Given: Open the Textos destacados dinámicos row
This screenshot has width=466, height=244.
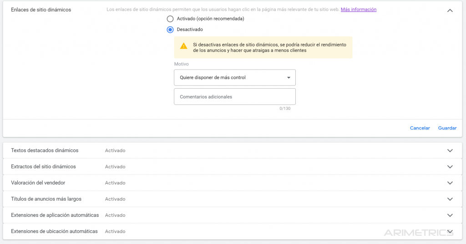Looking at the screenshot, I should pos(233,150).
